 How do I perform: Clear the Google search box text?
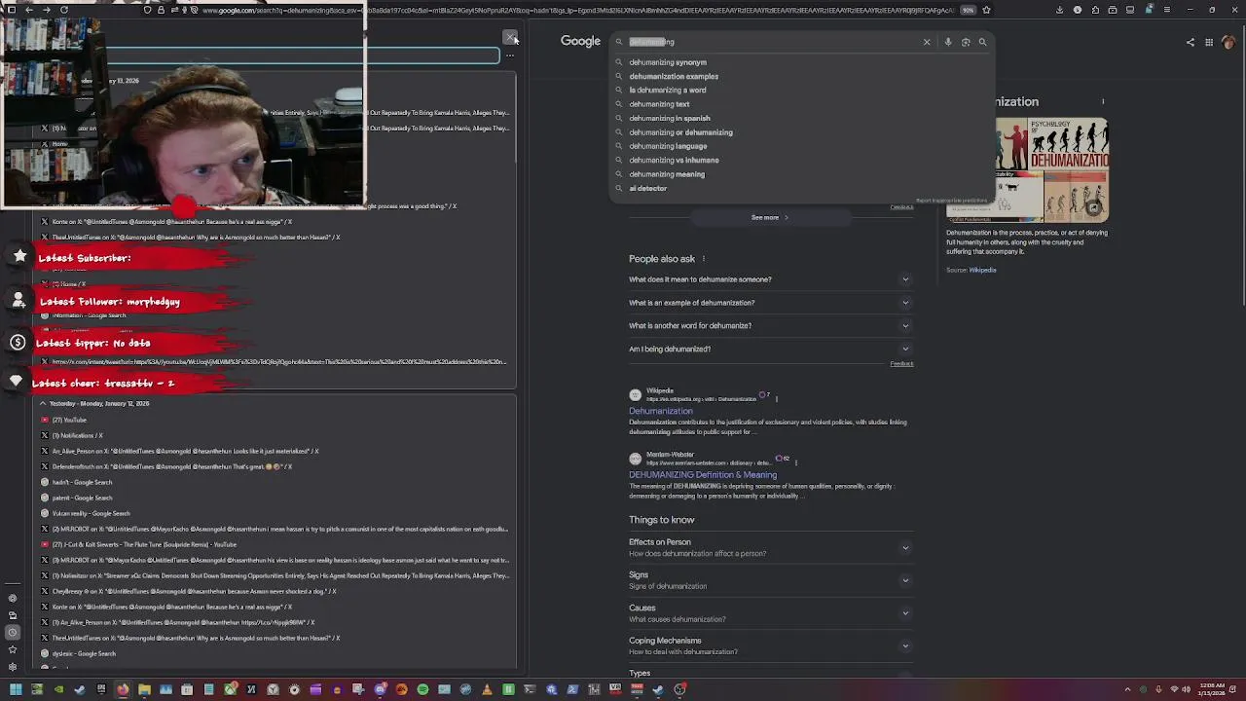coord(927,42)
